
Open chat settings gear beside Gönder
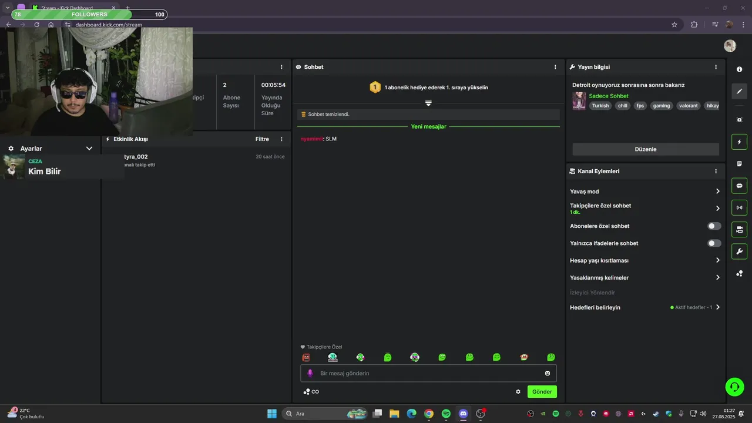pyautogui.click(x=518, y=392)
